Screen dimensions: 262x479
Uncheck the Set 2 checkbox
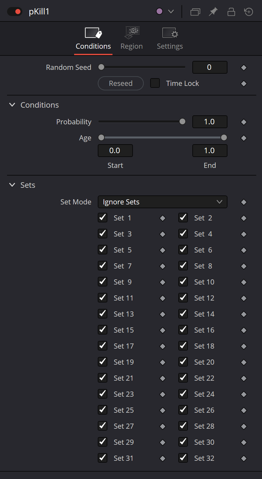click(x=183, y=218)
